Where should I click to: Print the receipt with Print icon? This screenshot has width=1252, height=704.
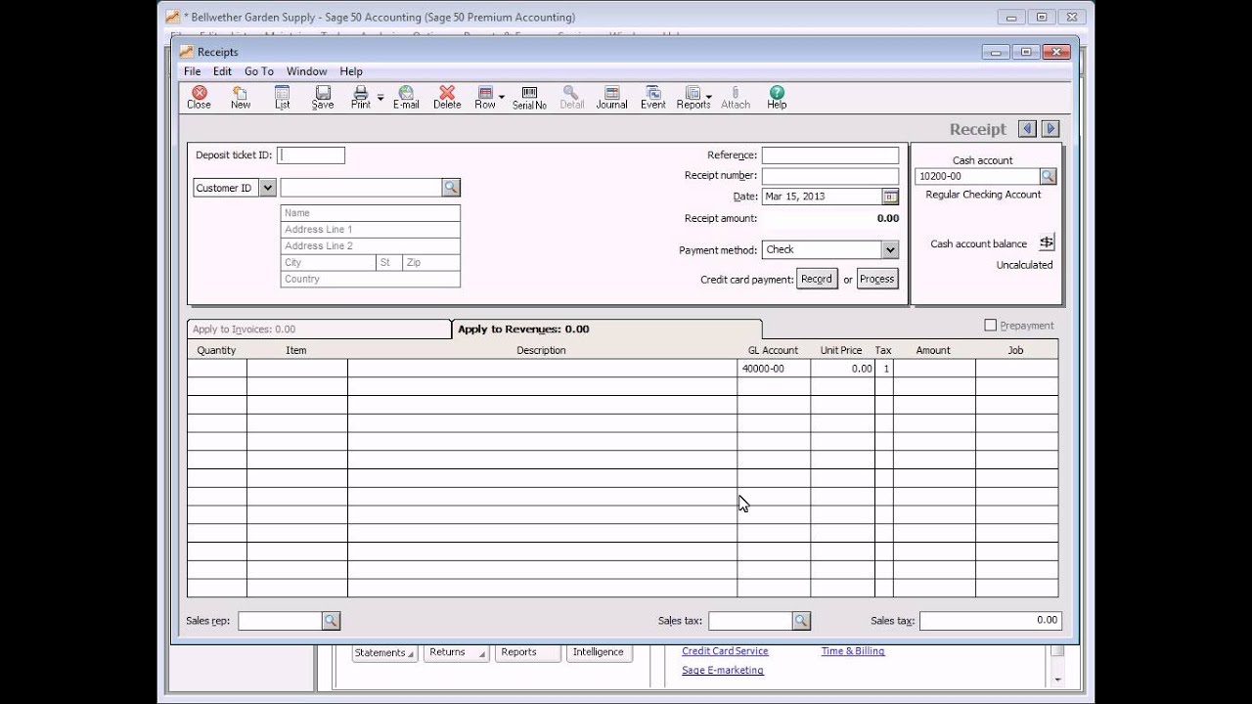(361, 97)
